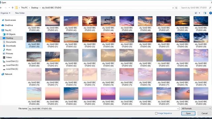Click sky SAAD BBC STUDIO breadcrumb
212x119 pixels.
coord(52,8)
